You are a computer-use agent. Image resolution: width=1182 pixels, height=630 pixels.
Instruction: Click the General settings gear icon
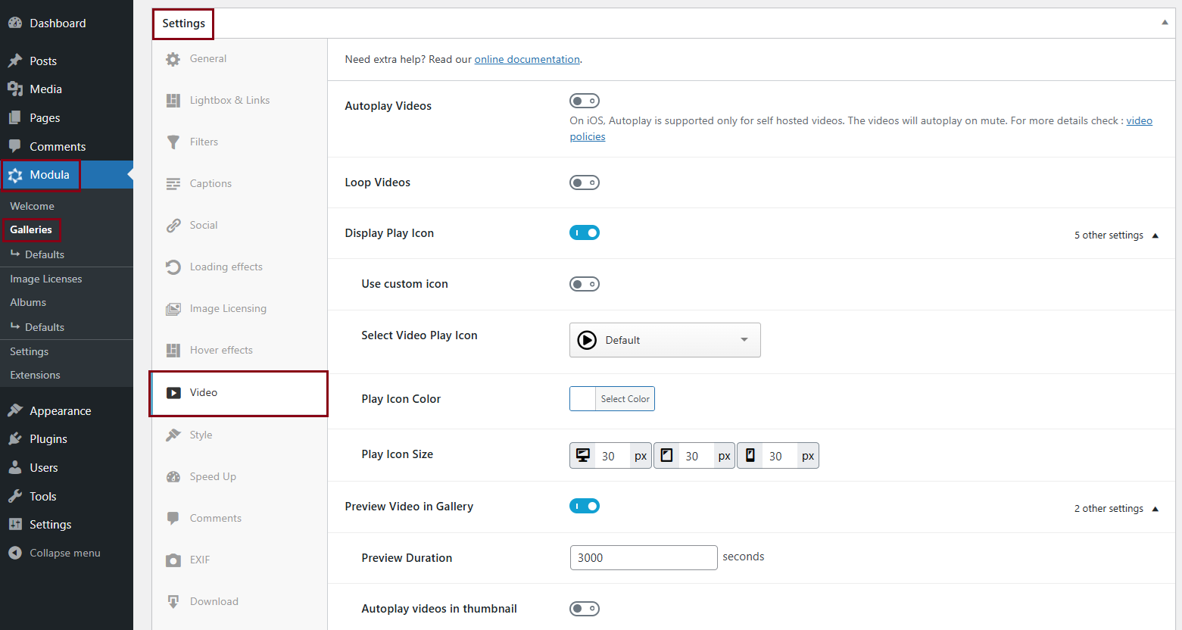click(x=173, y=59)
